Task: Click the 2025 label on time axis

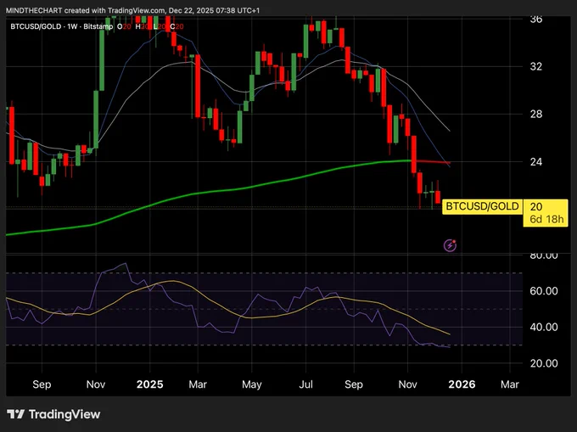Action: (150, 384)
